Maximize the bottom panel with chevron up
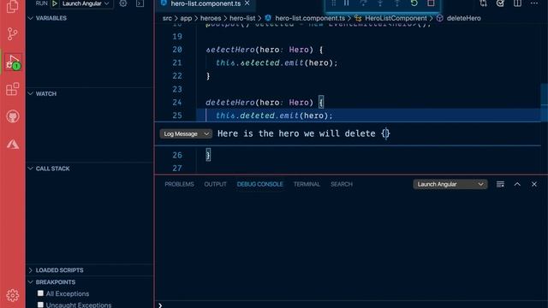Image resolution: width=548 pixels, height=308 pixels. 517,184
